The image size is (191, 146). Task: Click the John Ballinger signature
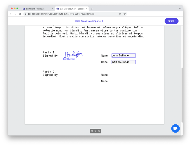[73, 55]
